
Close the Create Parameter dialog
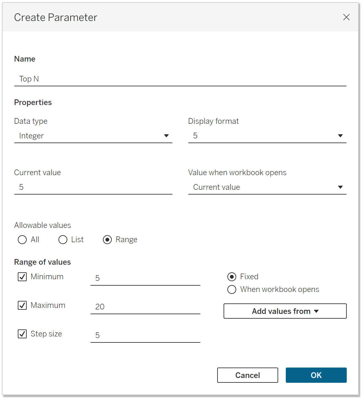(x=346, y=17)
